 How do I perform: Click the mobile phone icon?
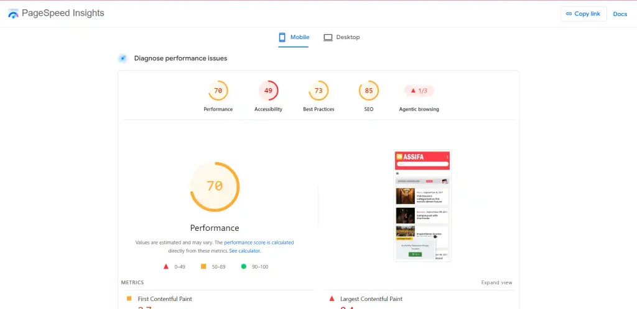[282, 37]
